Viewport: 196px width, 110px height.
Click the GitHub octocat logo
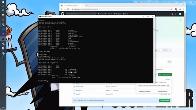[x=62, y=14]
